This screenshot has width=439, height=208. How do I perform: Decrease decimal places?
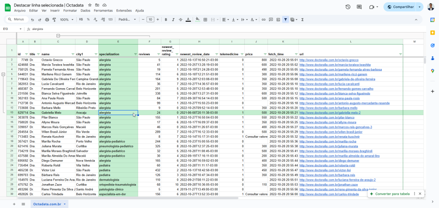(96, 20)
